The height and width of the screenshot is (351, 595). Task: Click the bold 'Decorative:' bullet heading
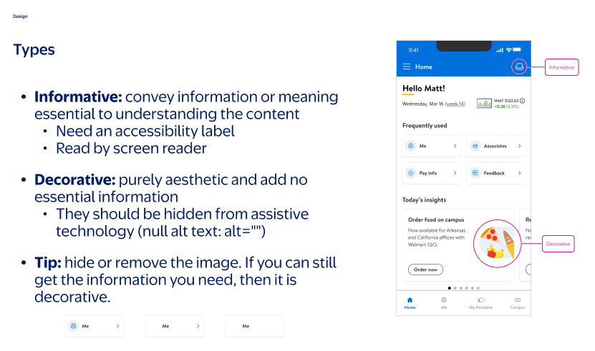(x=74, y=179)
